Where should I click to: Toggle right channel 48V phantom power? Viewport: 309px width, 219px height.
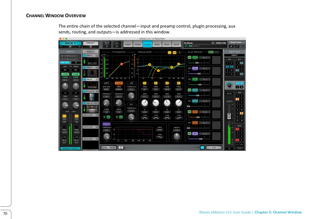76,70
